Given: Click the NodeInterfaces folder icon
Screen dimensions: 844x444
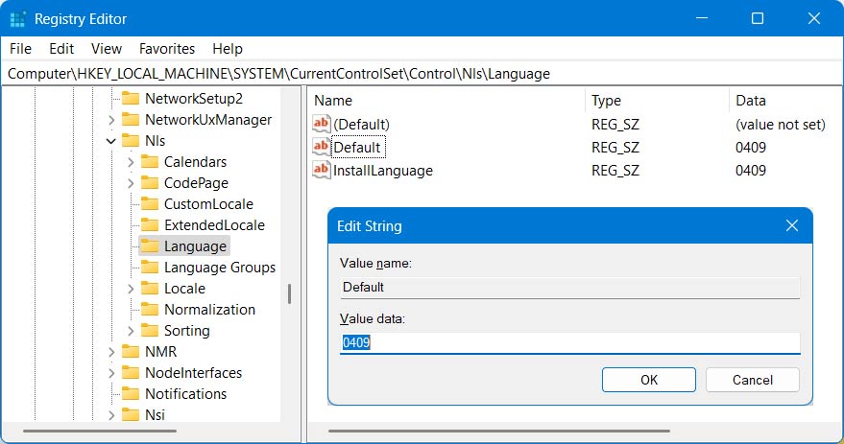Looking at the screenshot, I should click(131, 372).
